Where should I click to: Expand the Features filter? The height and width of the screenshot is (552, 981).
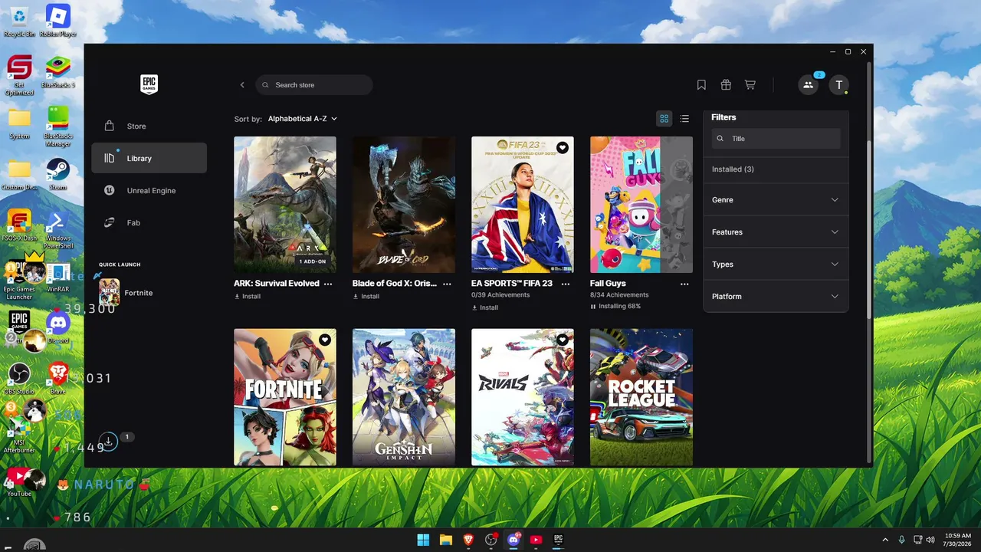[776, 232]
